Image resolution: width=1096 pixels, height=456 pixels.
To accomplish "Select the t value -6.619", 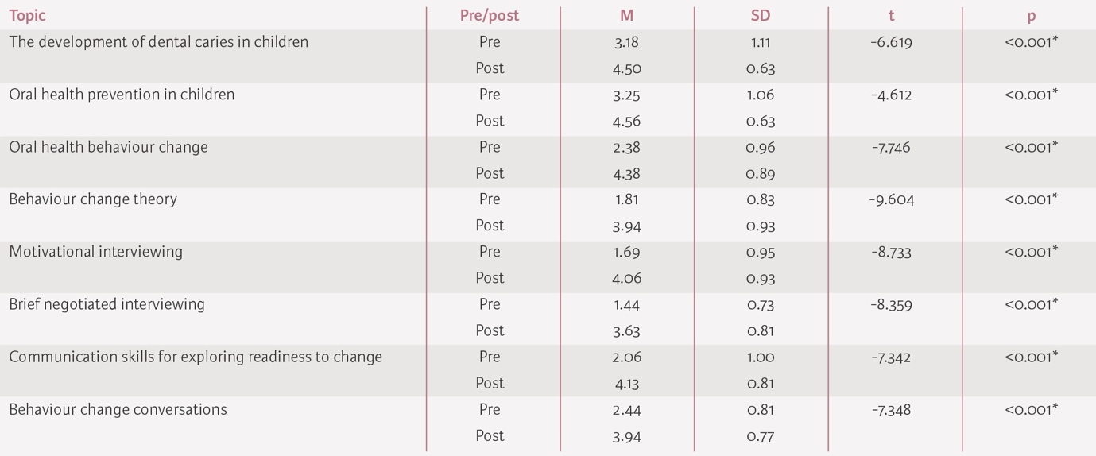I will pos(891,42).
